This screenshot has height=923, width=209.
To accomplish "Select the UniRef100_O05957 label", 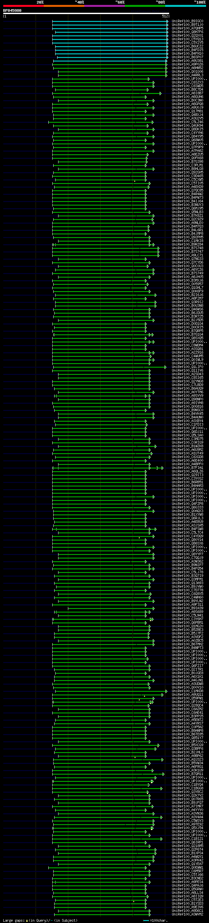I will [x=187, y=284].
